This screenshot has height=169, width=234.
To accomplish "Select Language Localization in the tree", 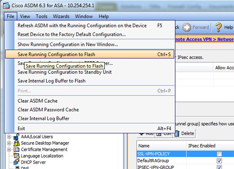I will [x=42, y=156].
